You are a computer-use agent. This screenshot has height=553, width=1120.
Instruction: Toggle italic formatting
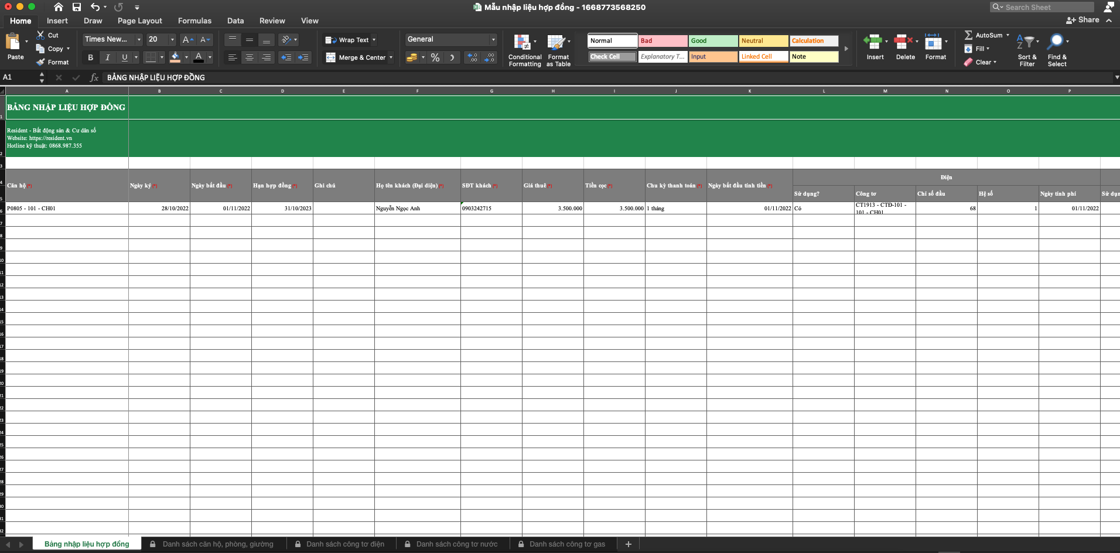point(107,57)
